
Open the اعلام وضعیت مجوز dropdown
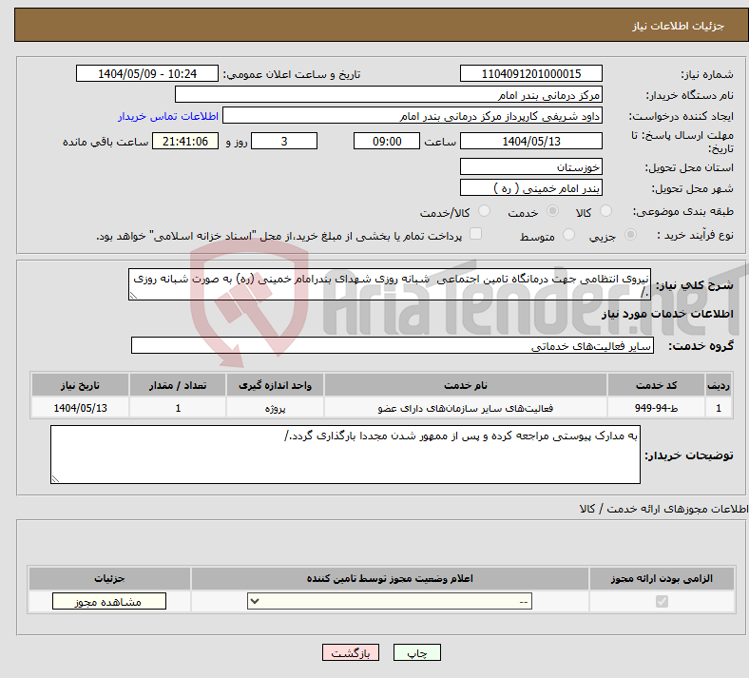click(390, 601)
